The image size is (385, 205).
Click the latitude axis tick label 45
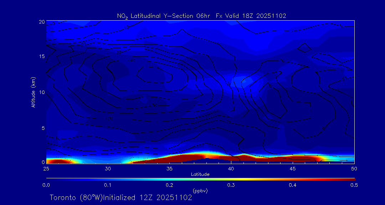coord(293,169)
